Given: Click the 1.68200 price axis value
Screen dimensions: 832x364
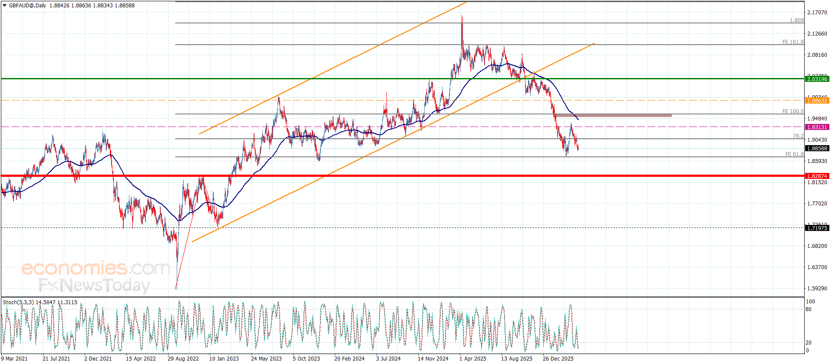Looking at the screenshot, I should 817,246.
